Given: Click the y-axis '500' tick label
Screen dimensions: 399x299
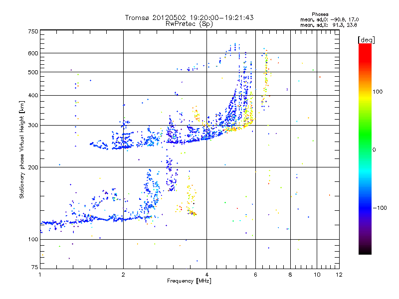Looking at the screenshot, I should coord(33,72).
